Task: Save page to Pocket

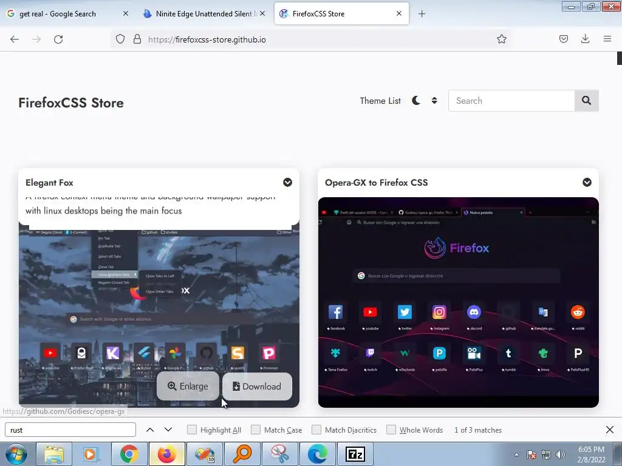Action: tap(563, 39)
